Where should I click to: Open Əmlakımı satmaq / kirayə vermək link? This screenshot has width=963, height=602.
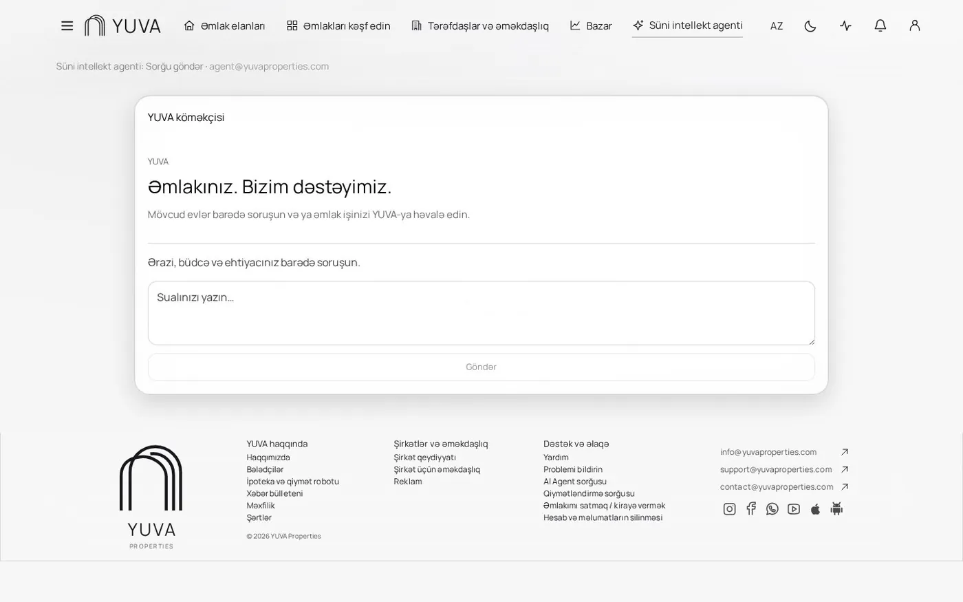click(x=605, y=506)
